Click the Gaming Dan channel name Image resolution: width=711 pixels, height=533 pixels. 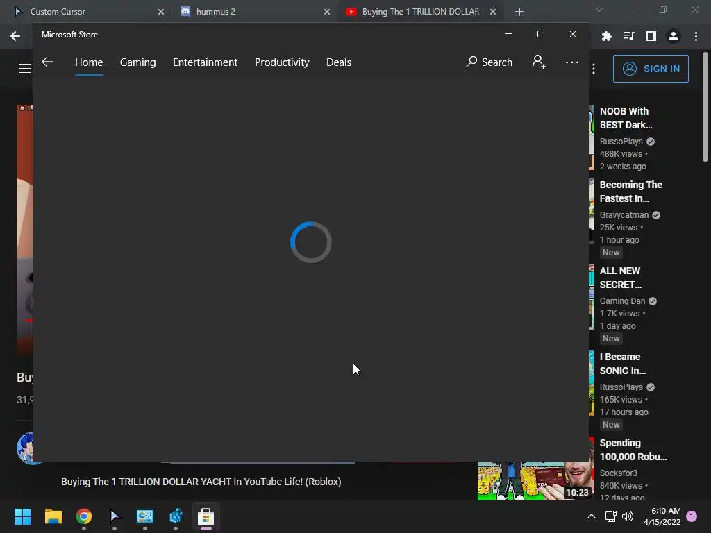[x=622, y=301]
